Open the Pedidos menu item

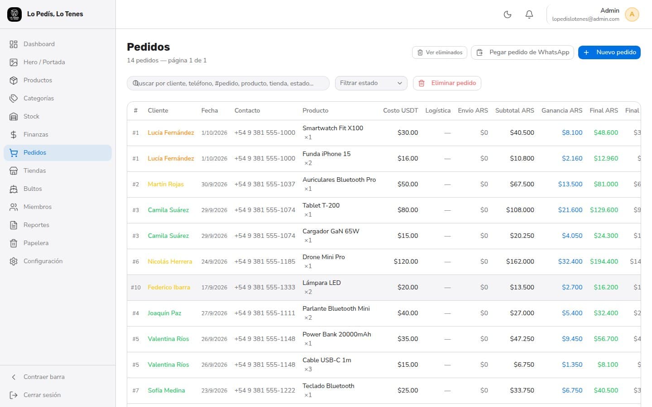[58, 152]
